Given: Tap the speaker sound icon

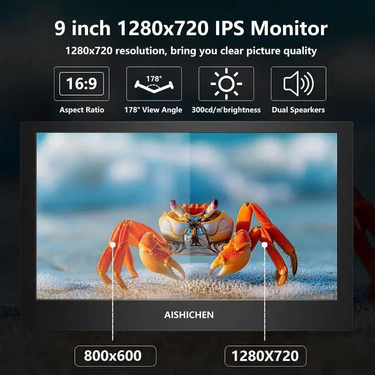Looking at the screenshot, I should pos(298,84).
